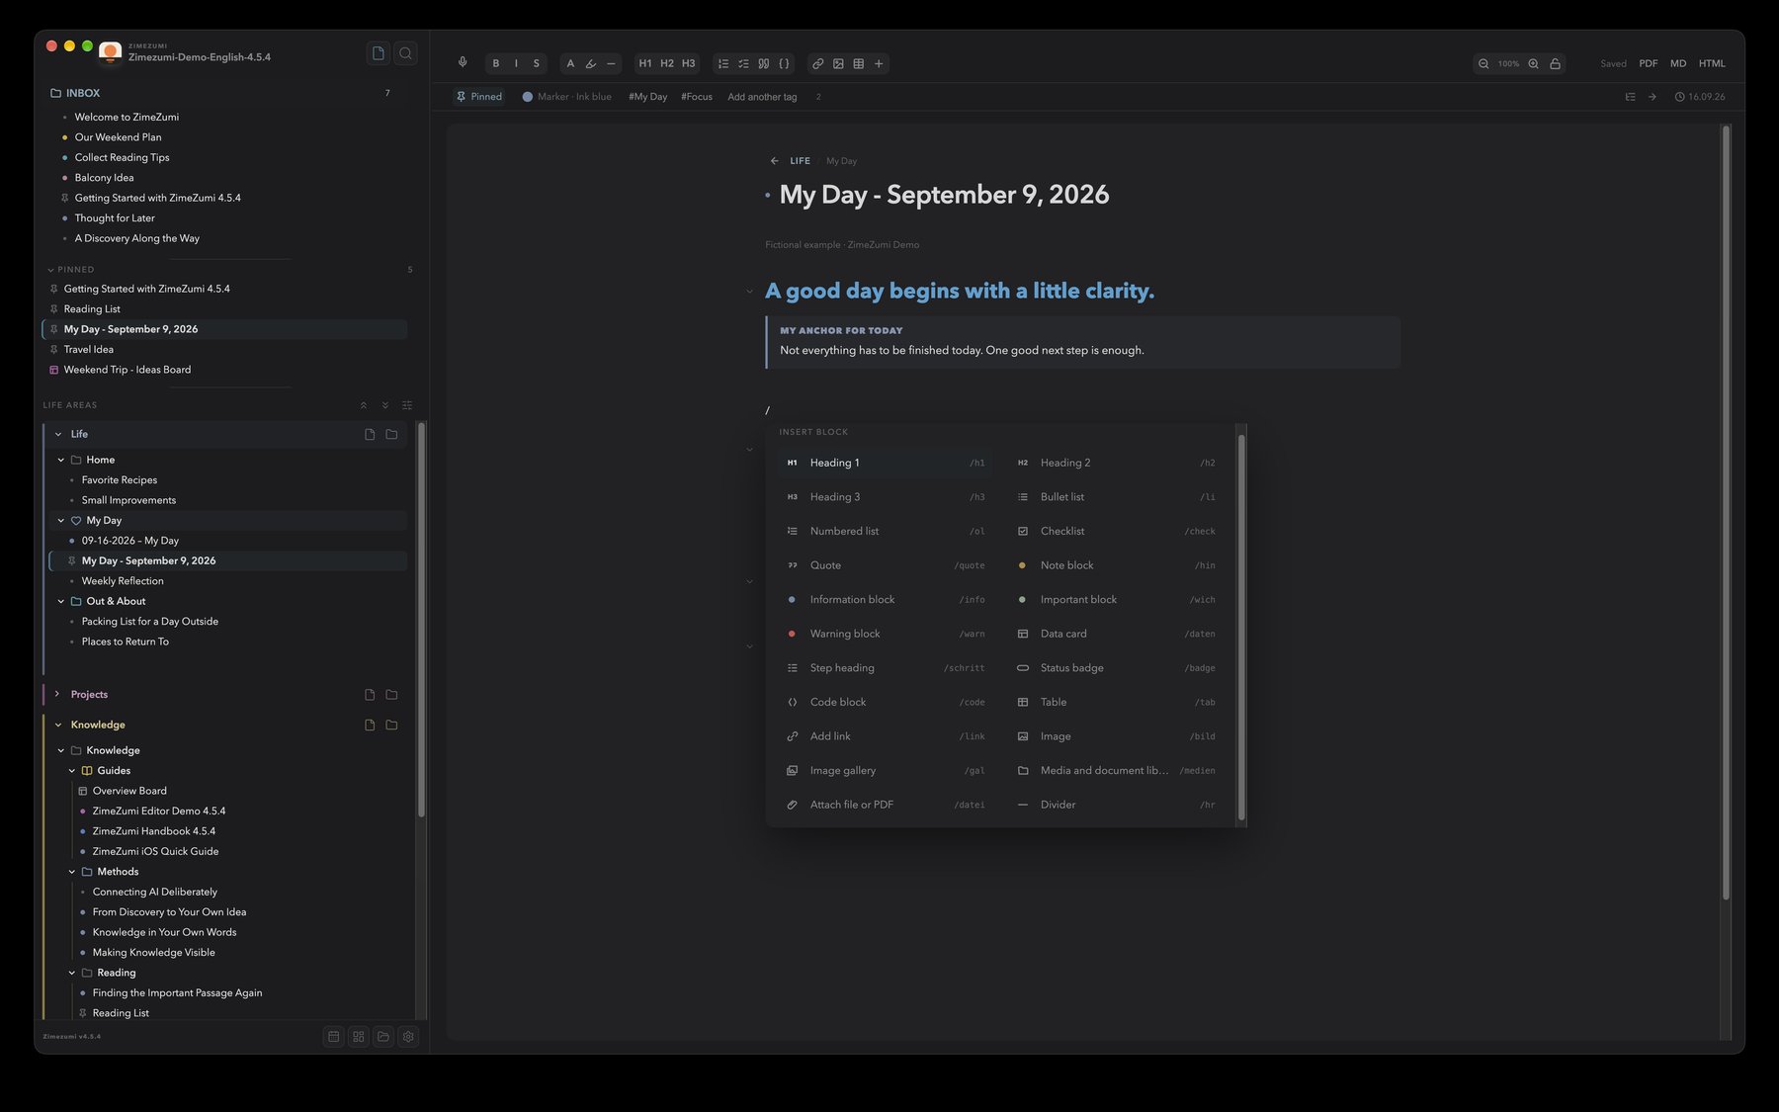Choose Warning block in Insert Block menu

pyautogui.click(x=885, y=634)
